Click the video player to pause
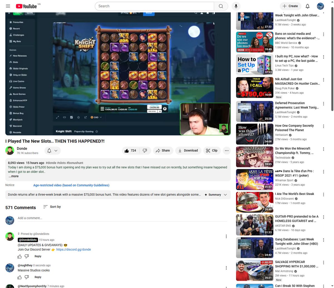Image resolution: width=334 pixels, height=288 pixels. (x=118, y=74)
